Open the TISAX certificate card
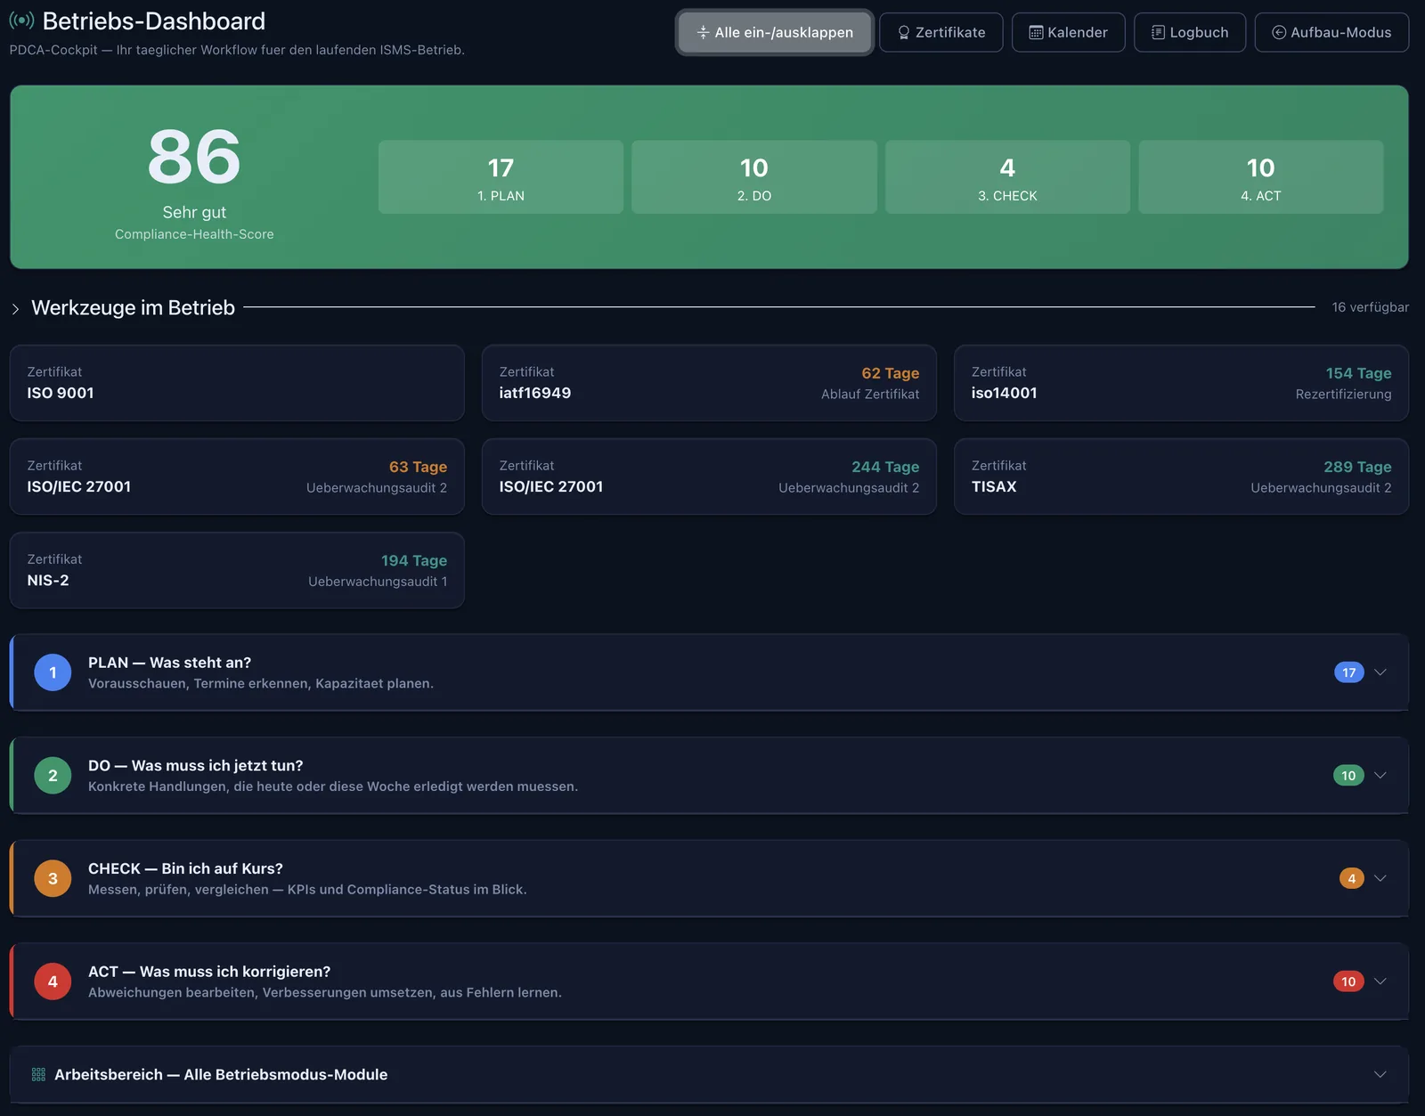This screenshot has height=1116, width=1425. (x=1181, y=477)
